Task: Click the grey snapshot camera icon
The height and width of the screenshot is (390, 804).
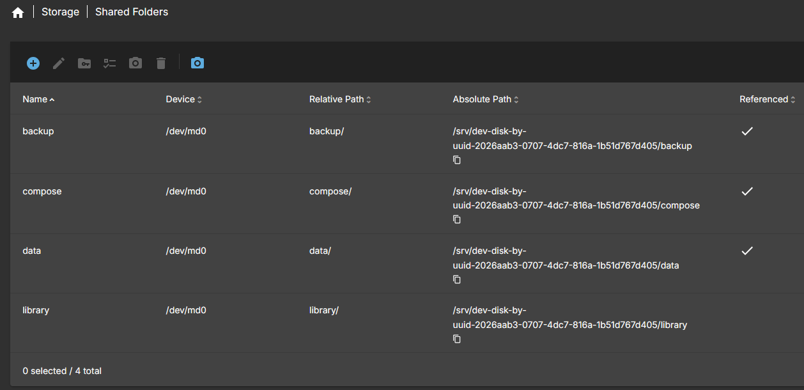Action: coord(135,63)
